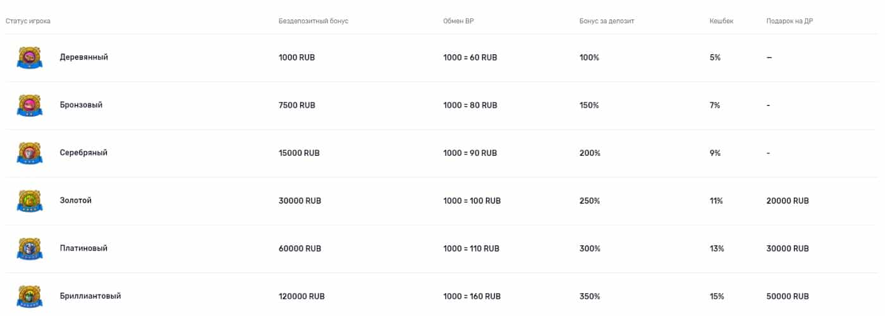This screenshot has width=885, height=316.
Task: Click the Серебряный status badge icon
Action: point(29,153)
